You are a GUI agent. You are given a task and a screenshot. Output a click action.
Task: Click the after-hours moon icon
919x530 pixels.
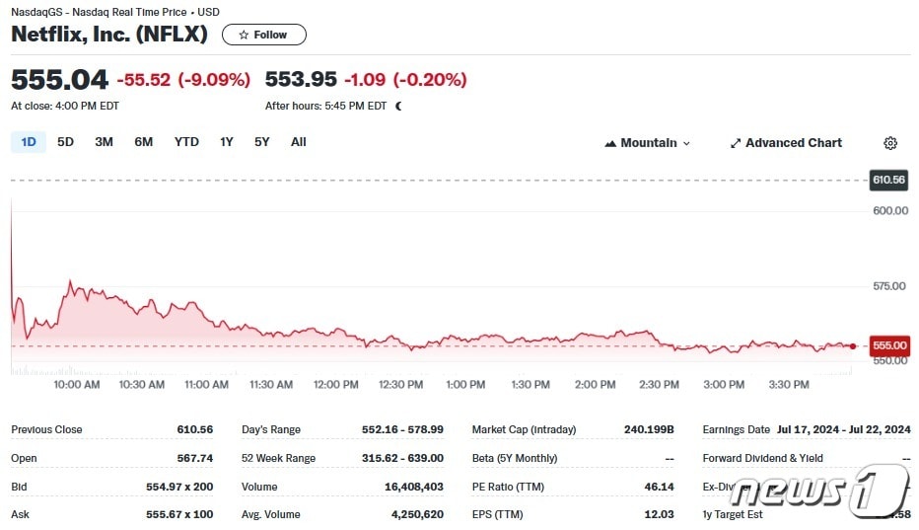pyautogui.click(x=398, y=106)
